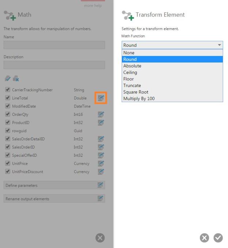Click the edit icon beside UnitPrice
Image resolution: width=228 pixels, height=248 pixels.
(101, 163)
